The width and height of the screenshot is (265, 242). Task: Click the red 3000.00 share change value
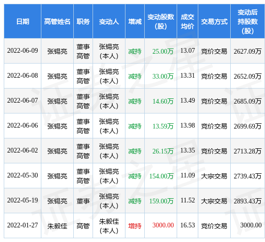coord(163,225)
